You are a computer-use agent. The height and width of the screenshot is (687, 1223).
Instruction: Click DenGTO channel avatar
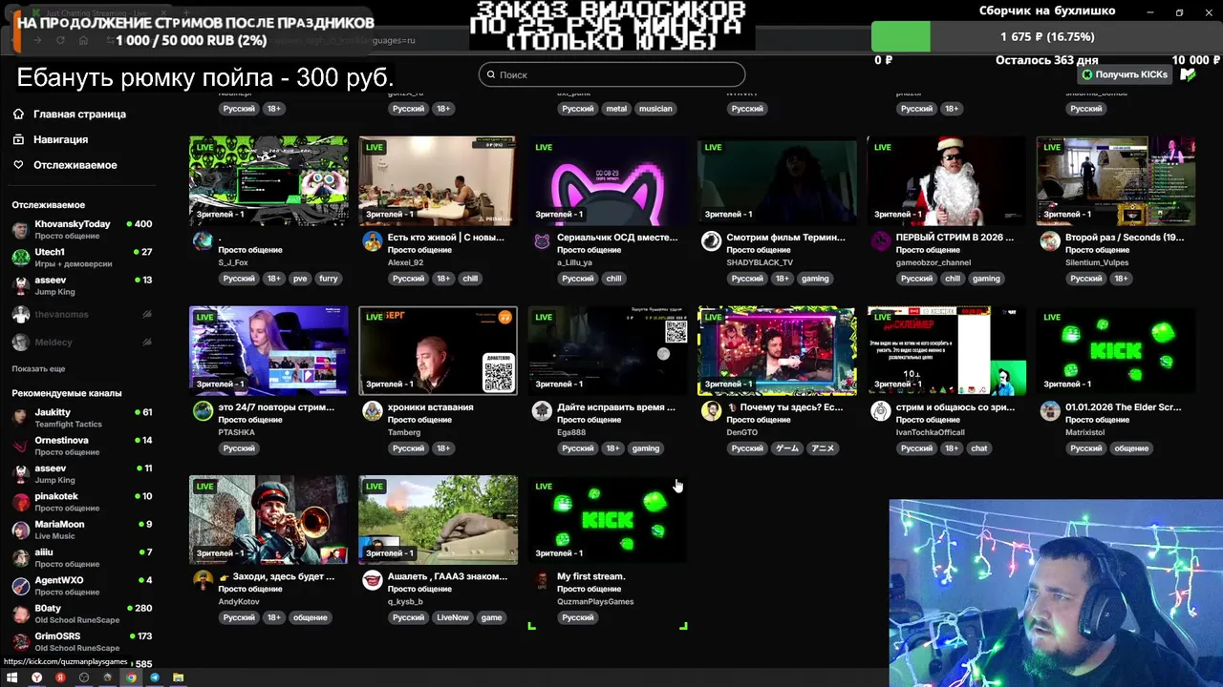point(711,410)
